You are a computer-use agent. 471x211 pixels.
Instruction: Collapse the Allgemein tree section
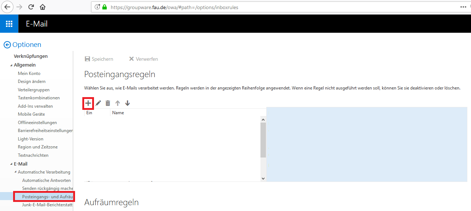pos(11,65)
